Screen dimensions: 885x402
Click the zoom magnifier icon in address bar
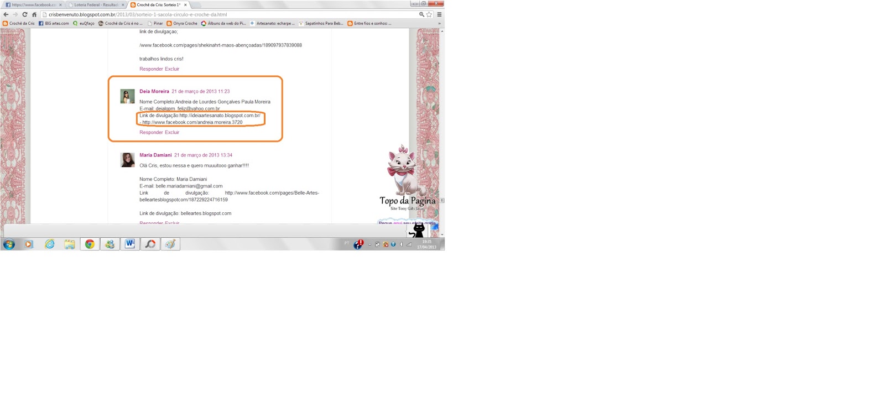tap(421, 14)
